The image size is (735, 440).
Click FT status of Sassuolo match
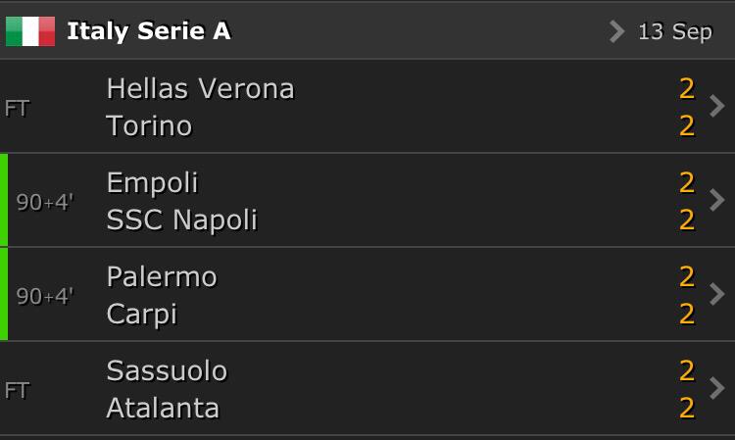pos(18,390)
